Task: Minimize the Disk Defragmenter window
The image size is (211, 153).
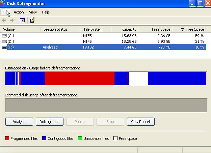Action: (x=192, y=3)
